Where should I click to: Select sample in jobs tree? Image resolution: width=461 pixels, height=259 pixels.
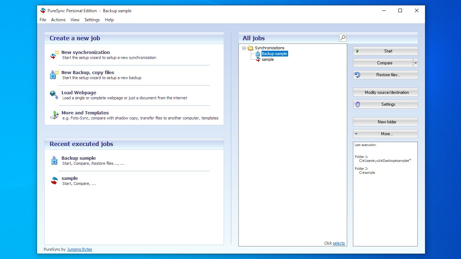pos(268,59)
